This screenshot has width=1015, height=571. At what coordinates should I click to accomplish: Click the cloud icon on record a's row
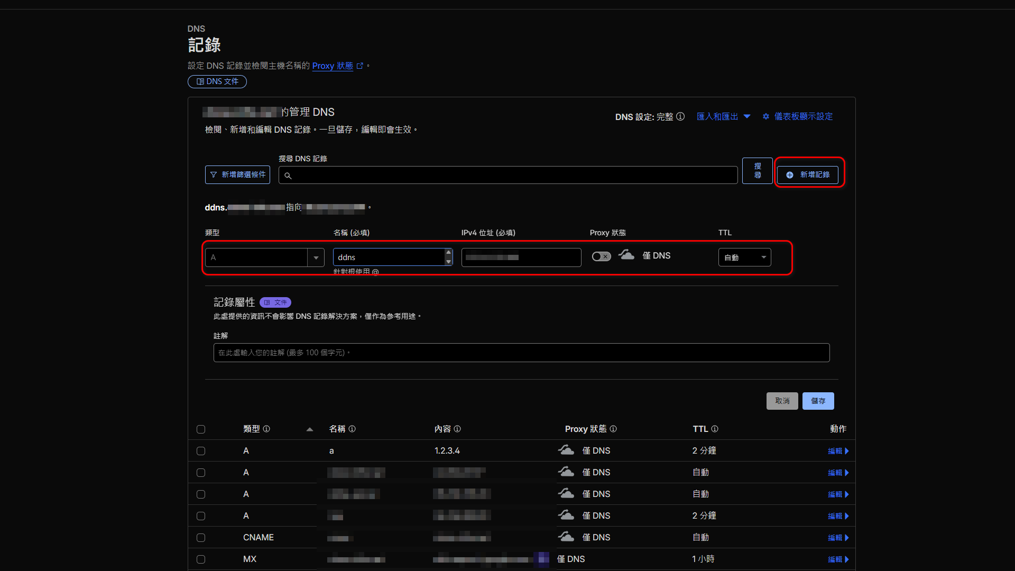[x=566, y=449]
